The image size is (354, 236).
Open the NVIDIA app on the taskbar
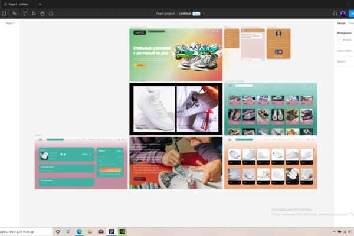coord(122,231)
